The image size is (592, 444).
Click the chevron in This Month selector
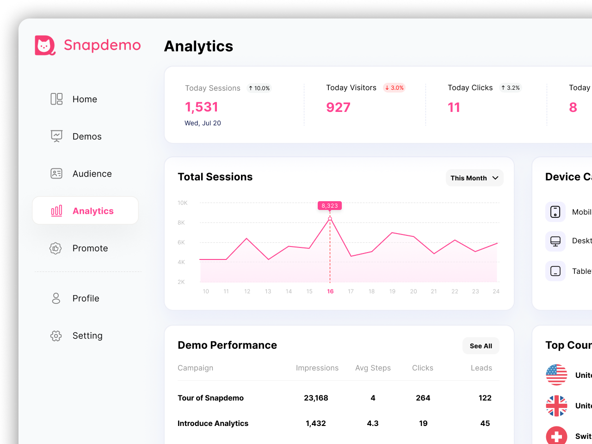[x=495, y=178]
